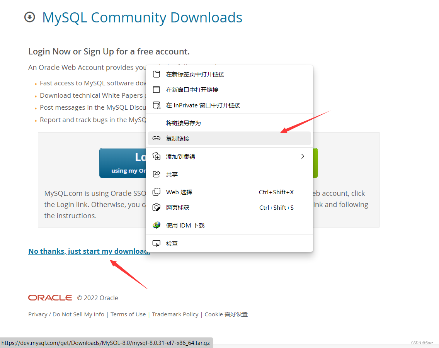Click the "Report and track bugs" bullet text
The height and width of the screenshot is (348, 439).
pos(93,120)
